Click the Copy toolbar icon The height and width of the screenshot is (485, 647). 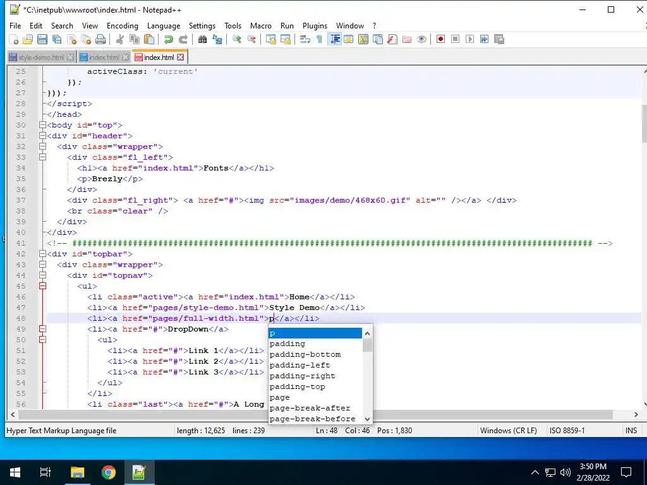click(x=135, y=39)
